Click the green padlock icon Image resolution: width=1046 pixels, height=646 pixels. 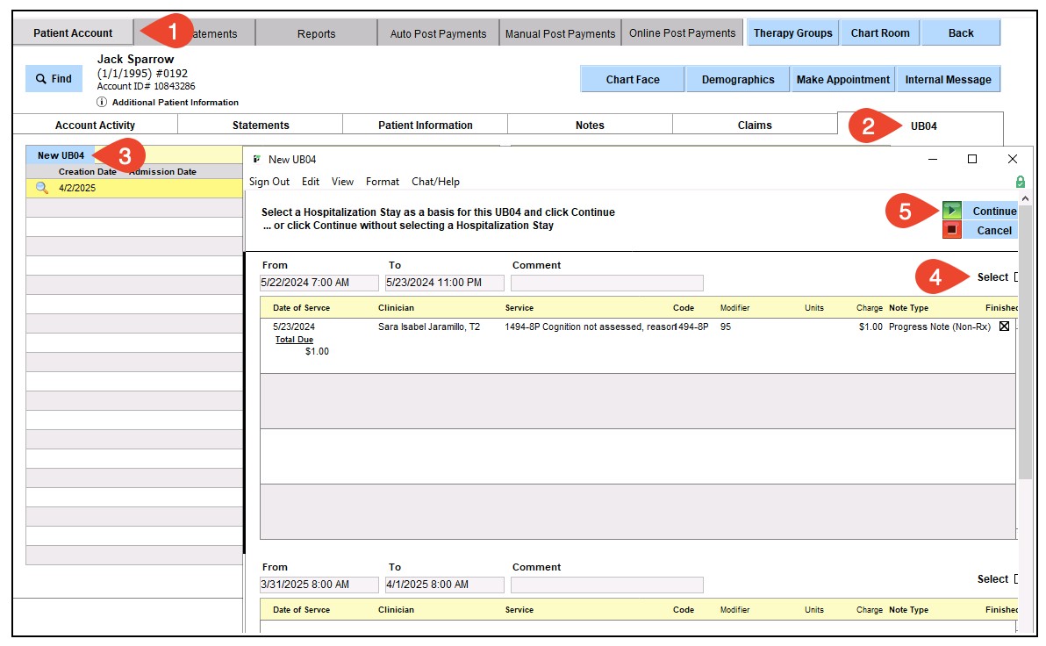[x=1020, y=182]
